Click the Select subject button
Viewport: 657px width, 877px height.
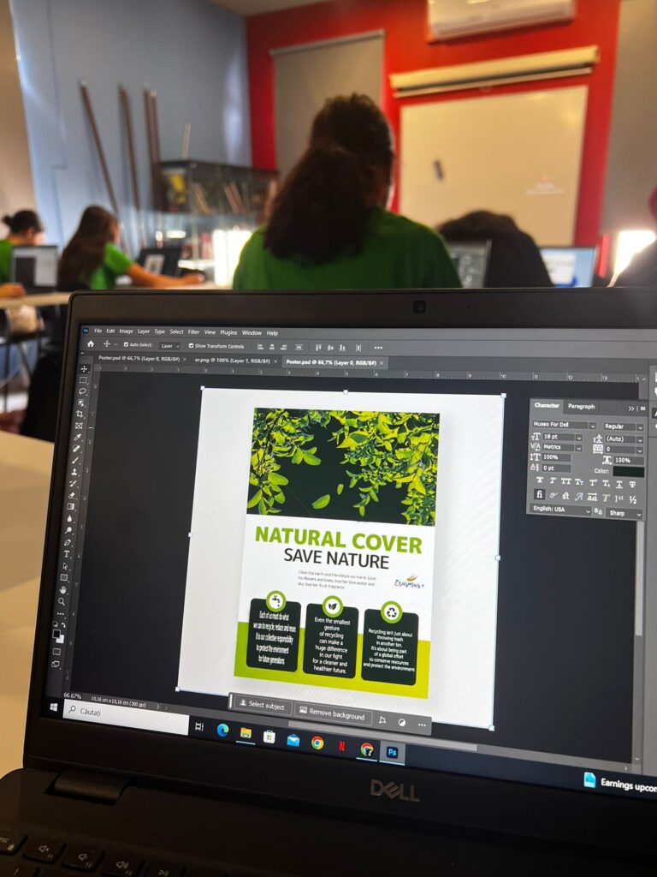[x=262, y=705]
